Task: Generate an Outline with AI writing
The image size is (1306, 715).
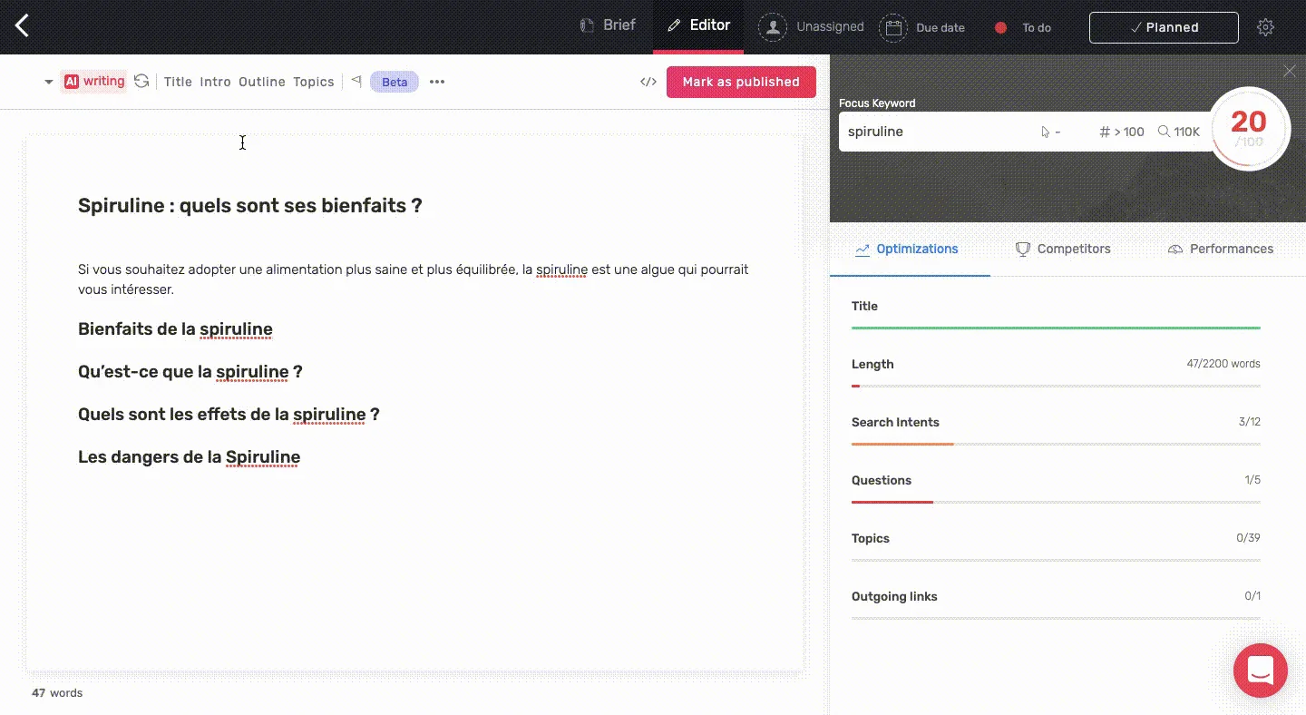Action: (x=262, y=82)
